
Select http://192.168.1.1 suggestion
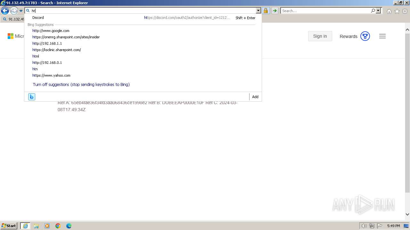(x=47, y=43)
